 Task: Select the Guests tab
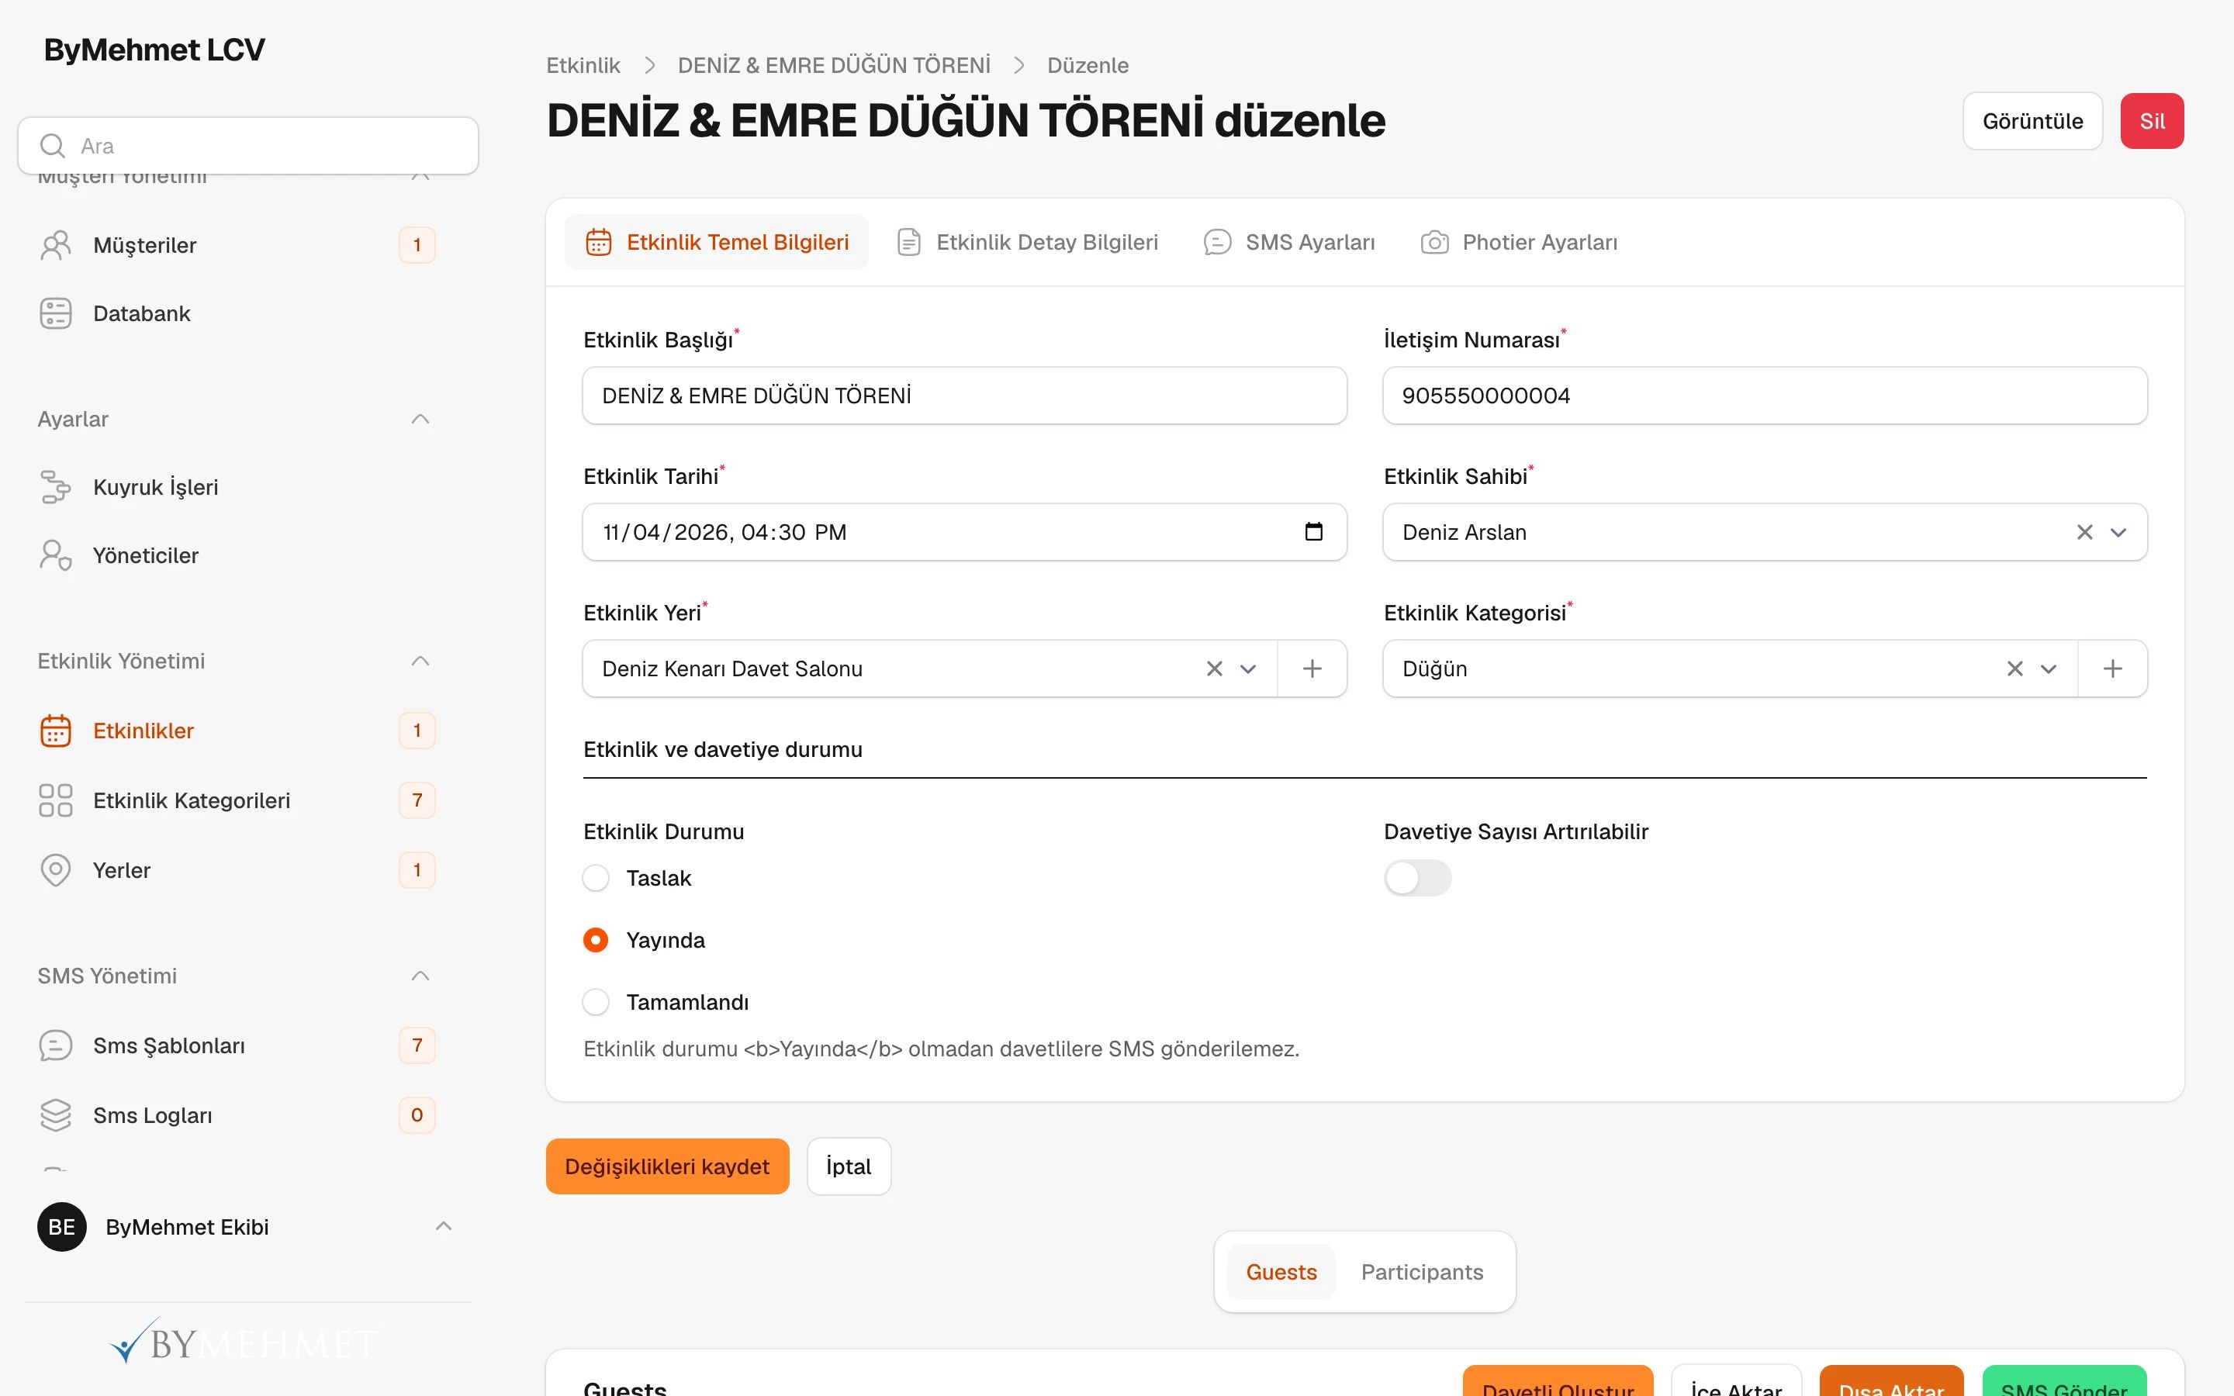1281,1271
